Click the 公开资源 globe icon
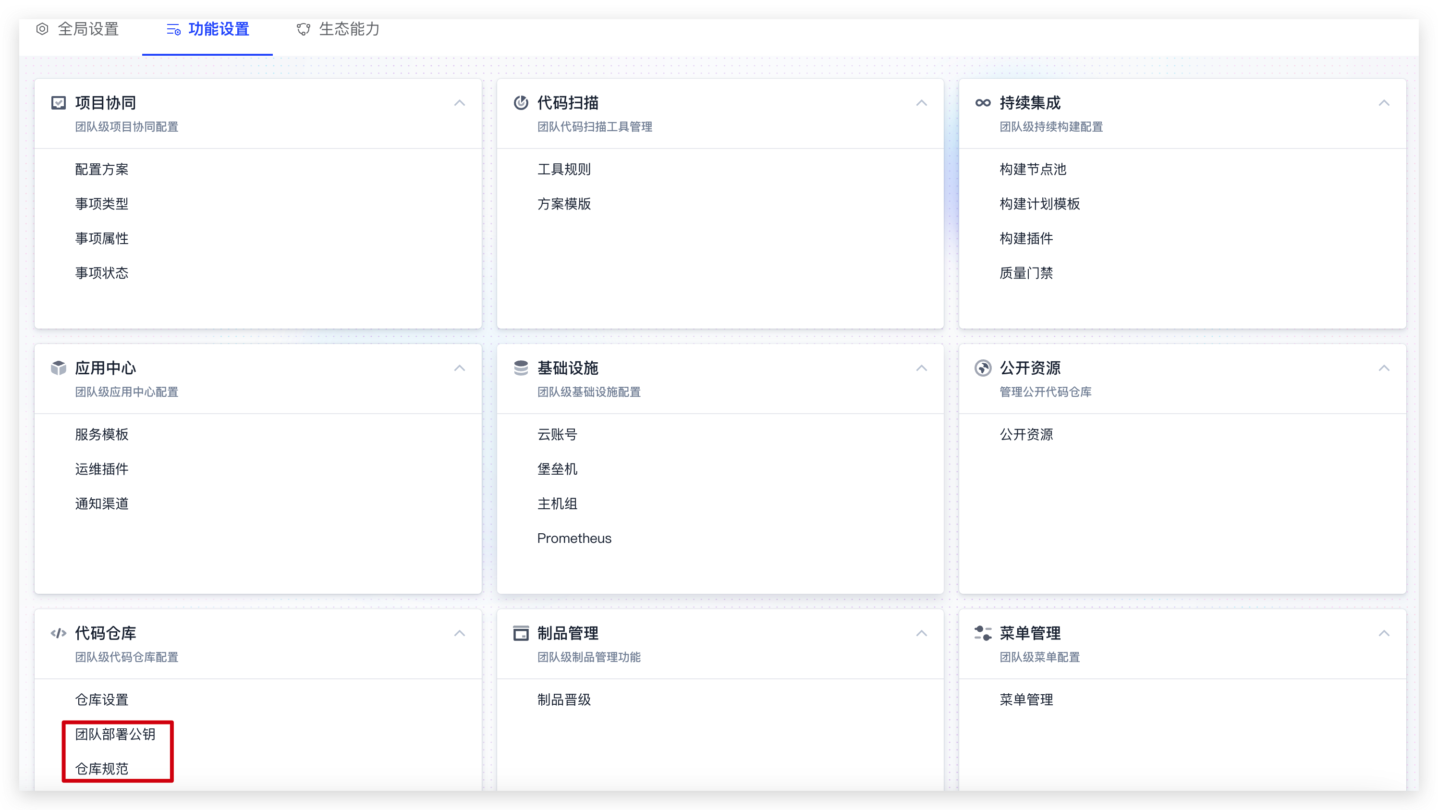 983,368
